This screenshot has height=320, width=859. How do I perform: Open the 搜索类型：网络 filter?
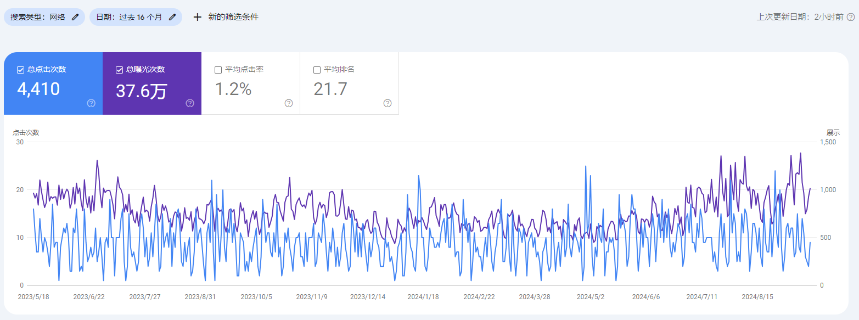[38, 17]
